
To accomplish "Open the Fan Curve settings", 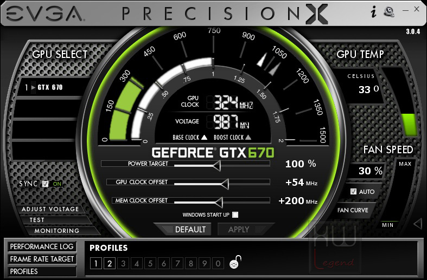I will (x=353, y=210).
